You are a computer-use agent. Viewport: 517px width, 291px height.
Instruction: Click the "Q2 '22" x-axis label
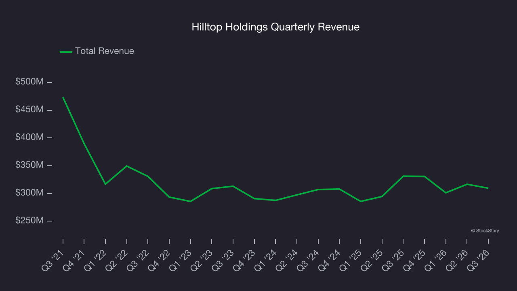point(117,259)
